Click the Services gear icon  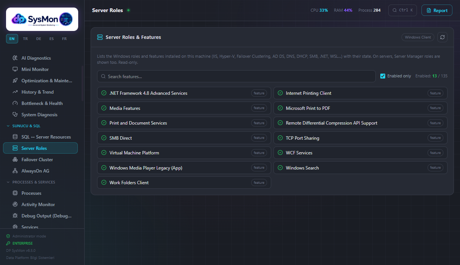pyautogui.click(x=15, y=227)
